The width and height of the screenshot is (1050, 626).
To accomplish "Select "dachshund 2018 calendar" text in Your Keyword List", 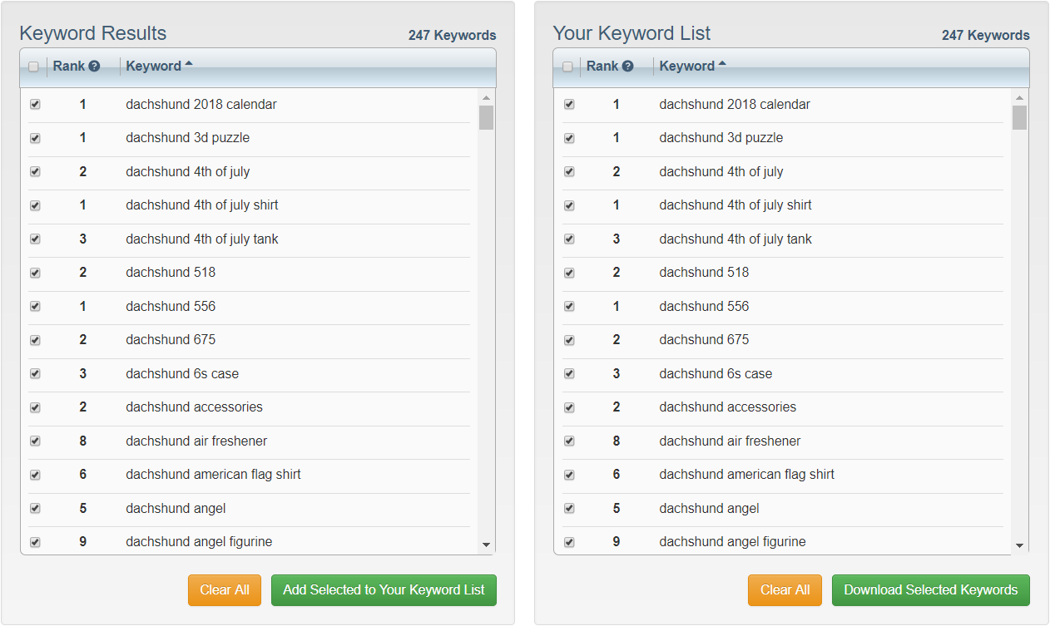I will [x=735, y=105].
